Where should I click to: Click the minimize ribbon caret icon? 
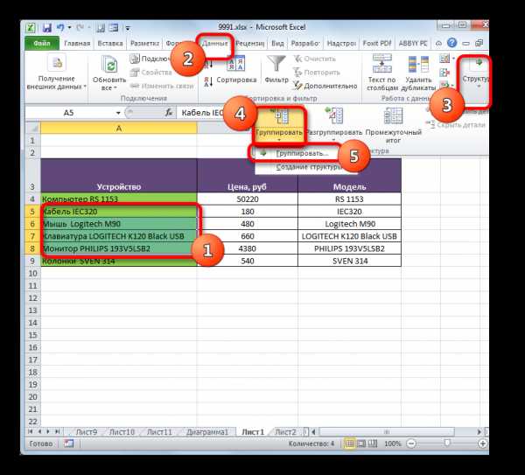(438, 43)
